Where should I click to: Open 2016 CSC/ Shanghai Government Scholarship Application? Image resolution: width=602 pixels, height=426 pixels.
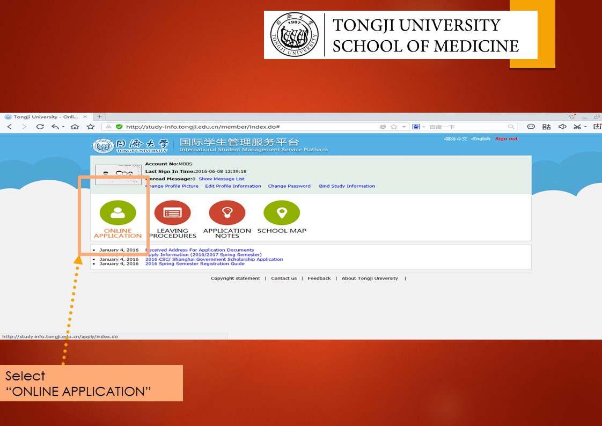(214, 260)
